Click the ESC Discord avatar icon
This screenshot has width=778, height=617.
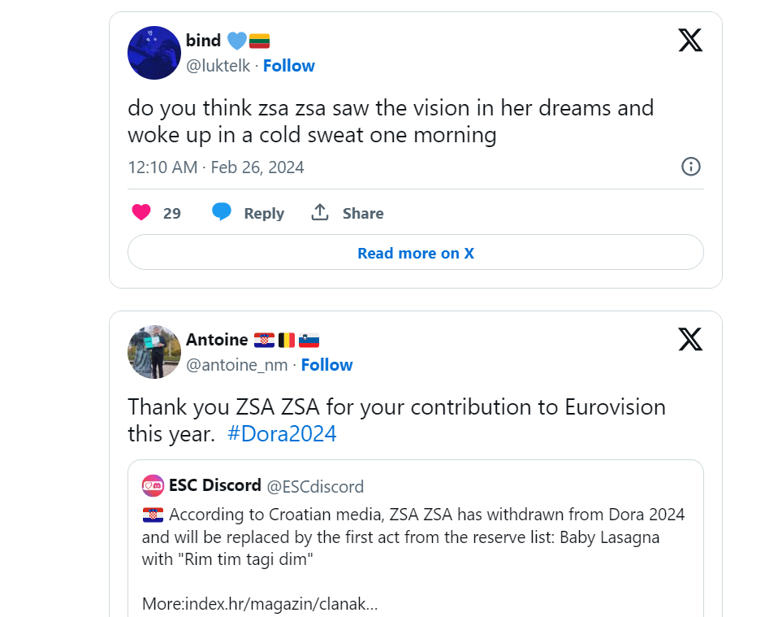click(153, 486)
